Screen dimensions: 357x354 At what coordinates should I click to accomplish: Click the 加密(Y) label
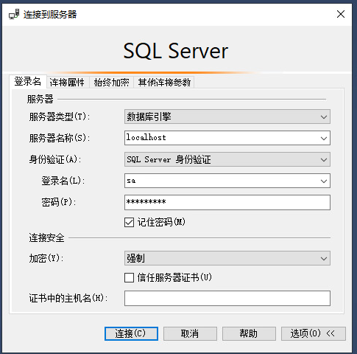tap(46, 258)
